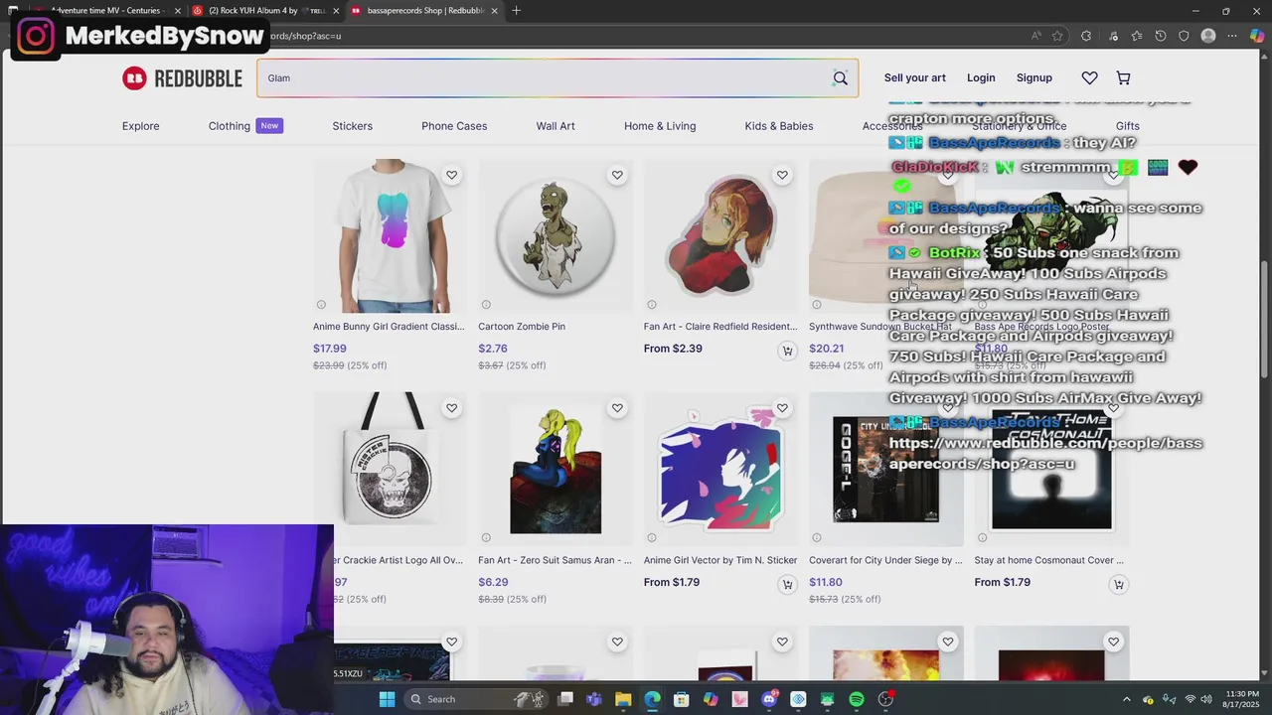Favorite the Anime Girl Vector sticker

pyautogui.click(x=782, y=408)
